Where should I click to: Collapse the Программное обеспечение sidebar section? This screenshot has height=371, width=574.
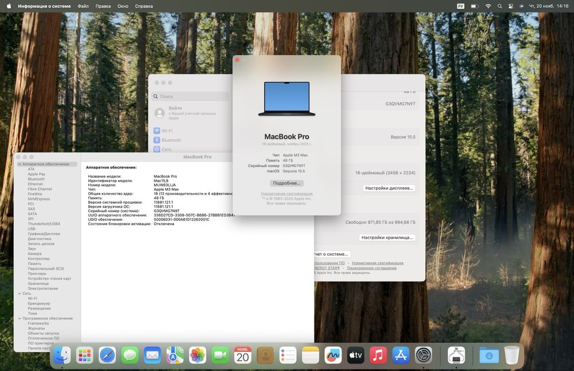point(20,318)
